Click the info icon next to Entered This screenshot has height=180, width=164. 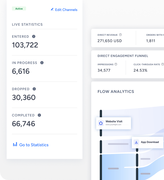[x=34, y=37]
